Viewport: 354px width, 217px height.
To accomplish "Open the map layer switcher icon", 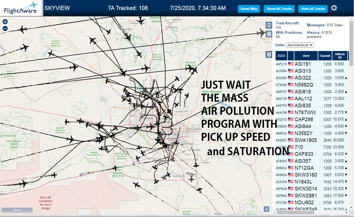I will (269, 25).
